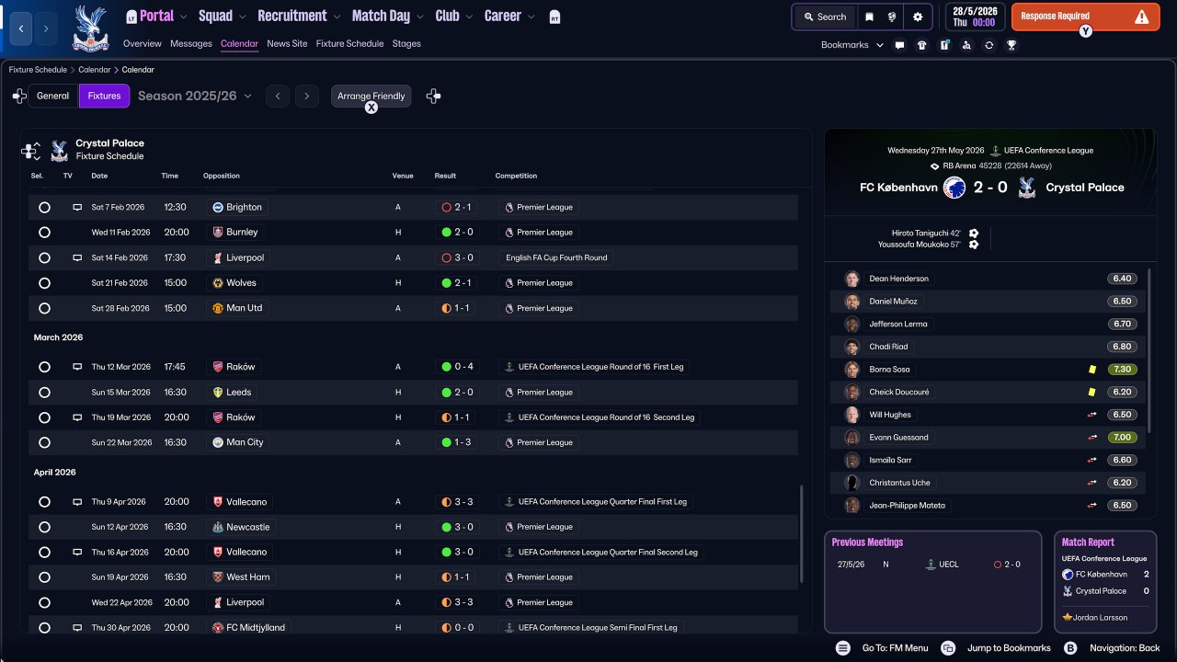Screen dimensions: 1177x662
Task: Click the Jump to Bookmarks icon
Action: [948, 648]
